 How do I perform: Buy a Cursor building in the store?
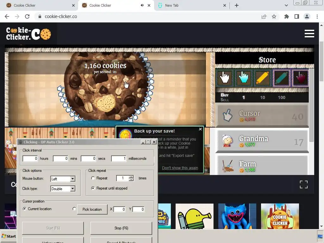pos(262,116)
